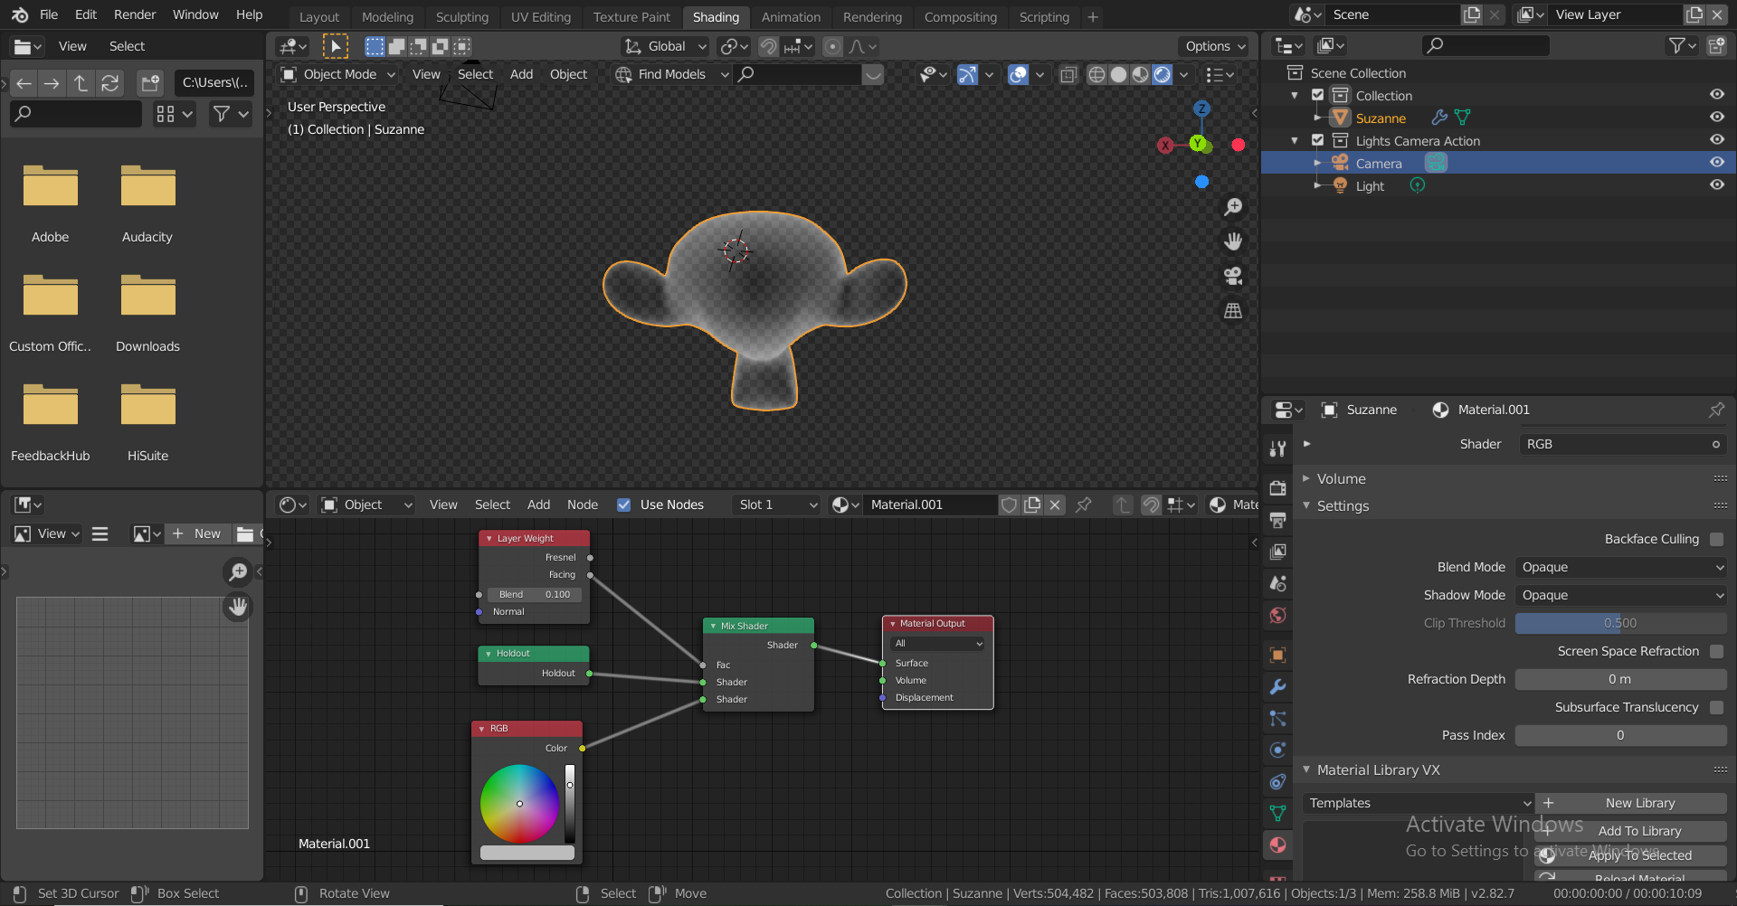Open Shadow Mode Opaque dropdown
Screen dimensions: 1737x906
(x=1620, y=595)
